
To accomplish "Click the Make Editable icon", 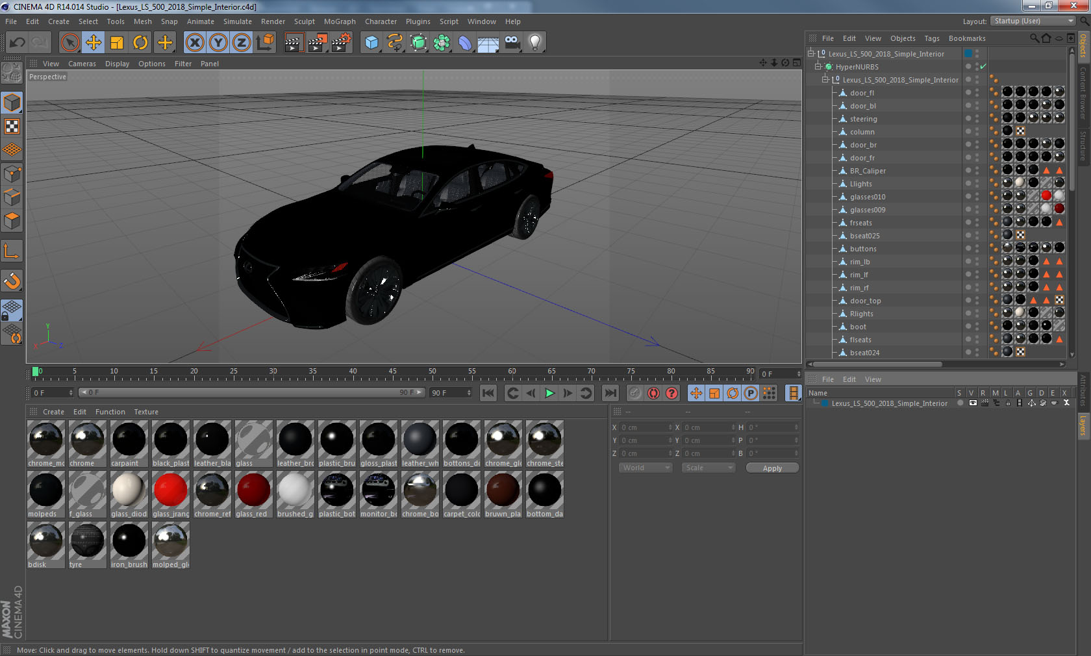I will [12, 73].
